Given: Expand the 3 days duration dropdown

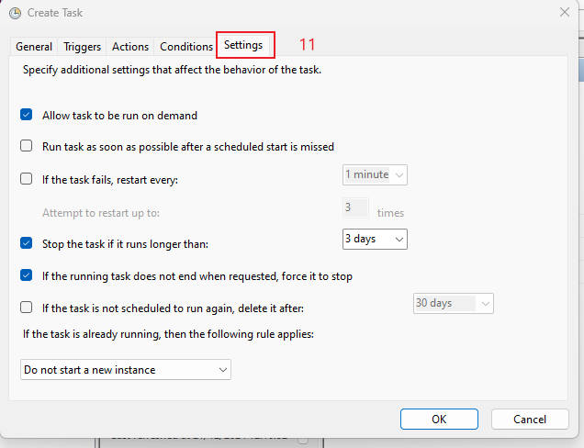Looking at the screenshot, I should coord(375,239).
